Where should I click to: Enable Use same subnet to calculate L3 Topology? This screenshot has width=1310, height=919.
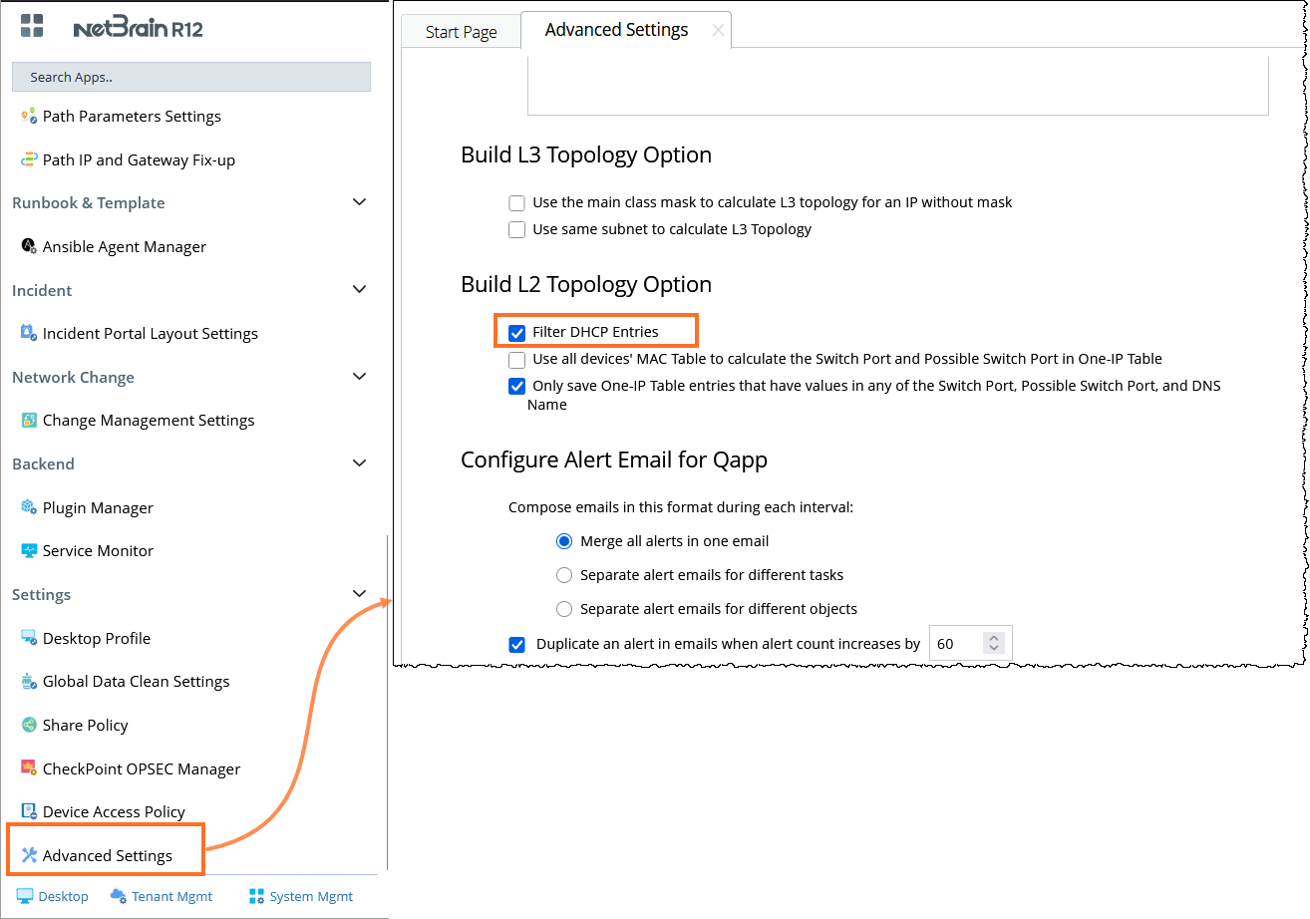coord(516,229)
